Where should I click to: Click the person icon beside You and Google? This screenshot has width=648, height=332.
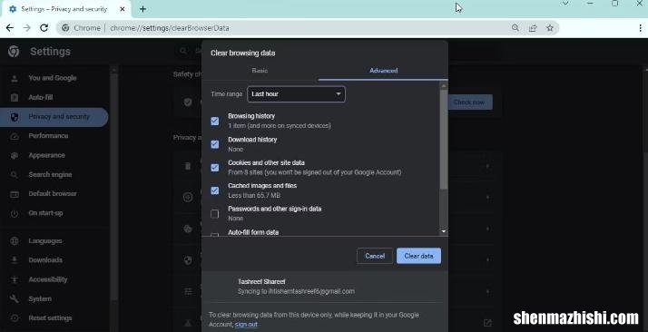(15, 78)
